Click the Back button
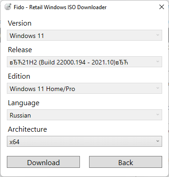 pos(126,162)
